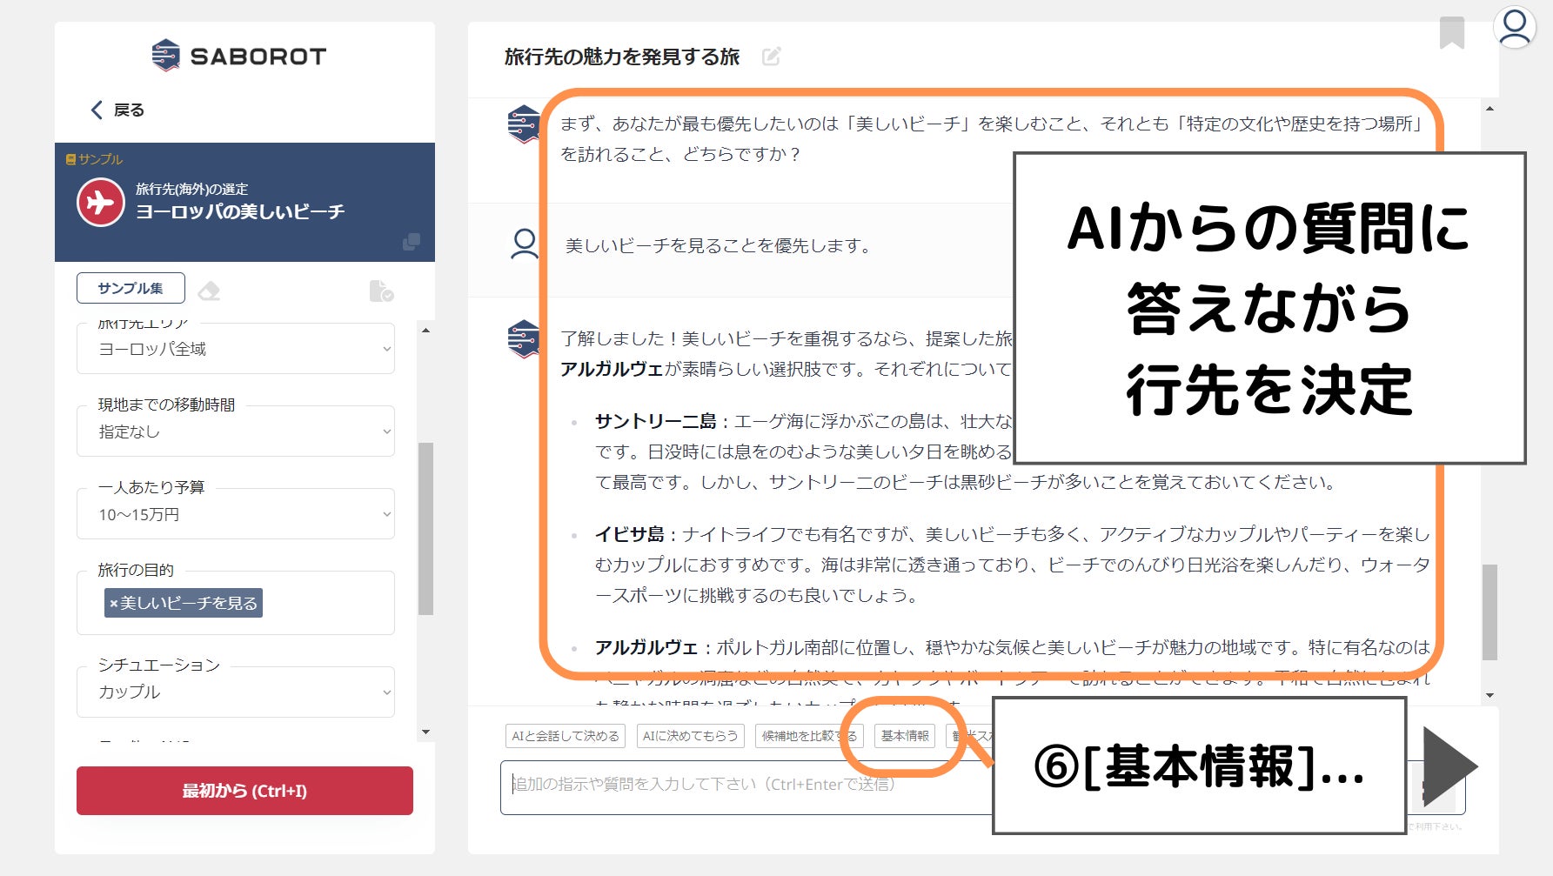Click the 旅行の目的 tag input field

[236, 603]
